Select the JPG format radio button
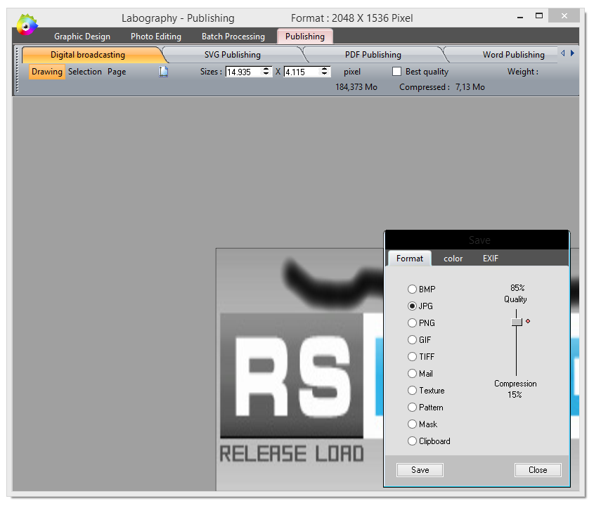 click(412, 306)
